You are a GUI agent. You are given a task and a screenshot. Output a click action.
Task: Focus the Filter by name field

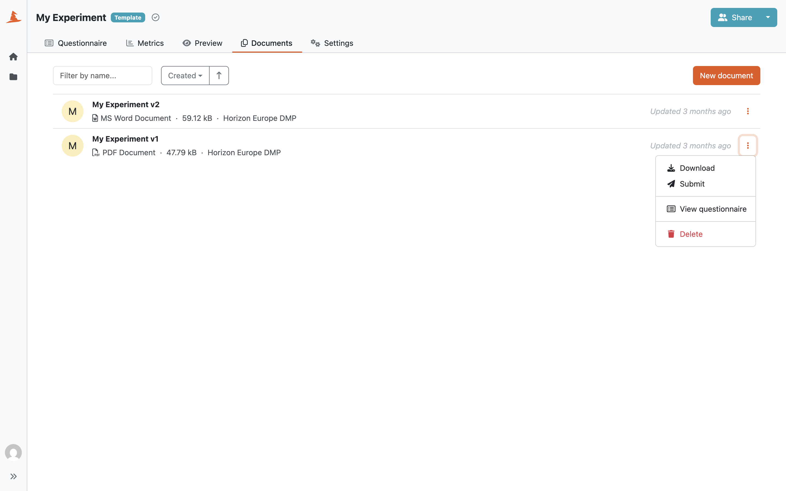(x=103, y=76)
